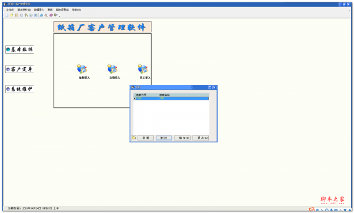The height and width of the screenshot is (213, 354).
Task: Select the 系统维护 sidebar button
Action: point(19,89)
